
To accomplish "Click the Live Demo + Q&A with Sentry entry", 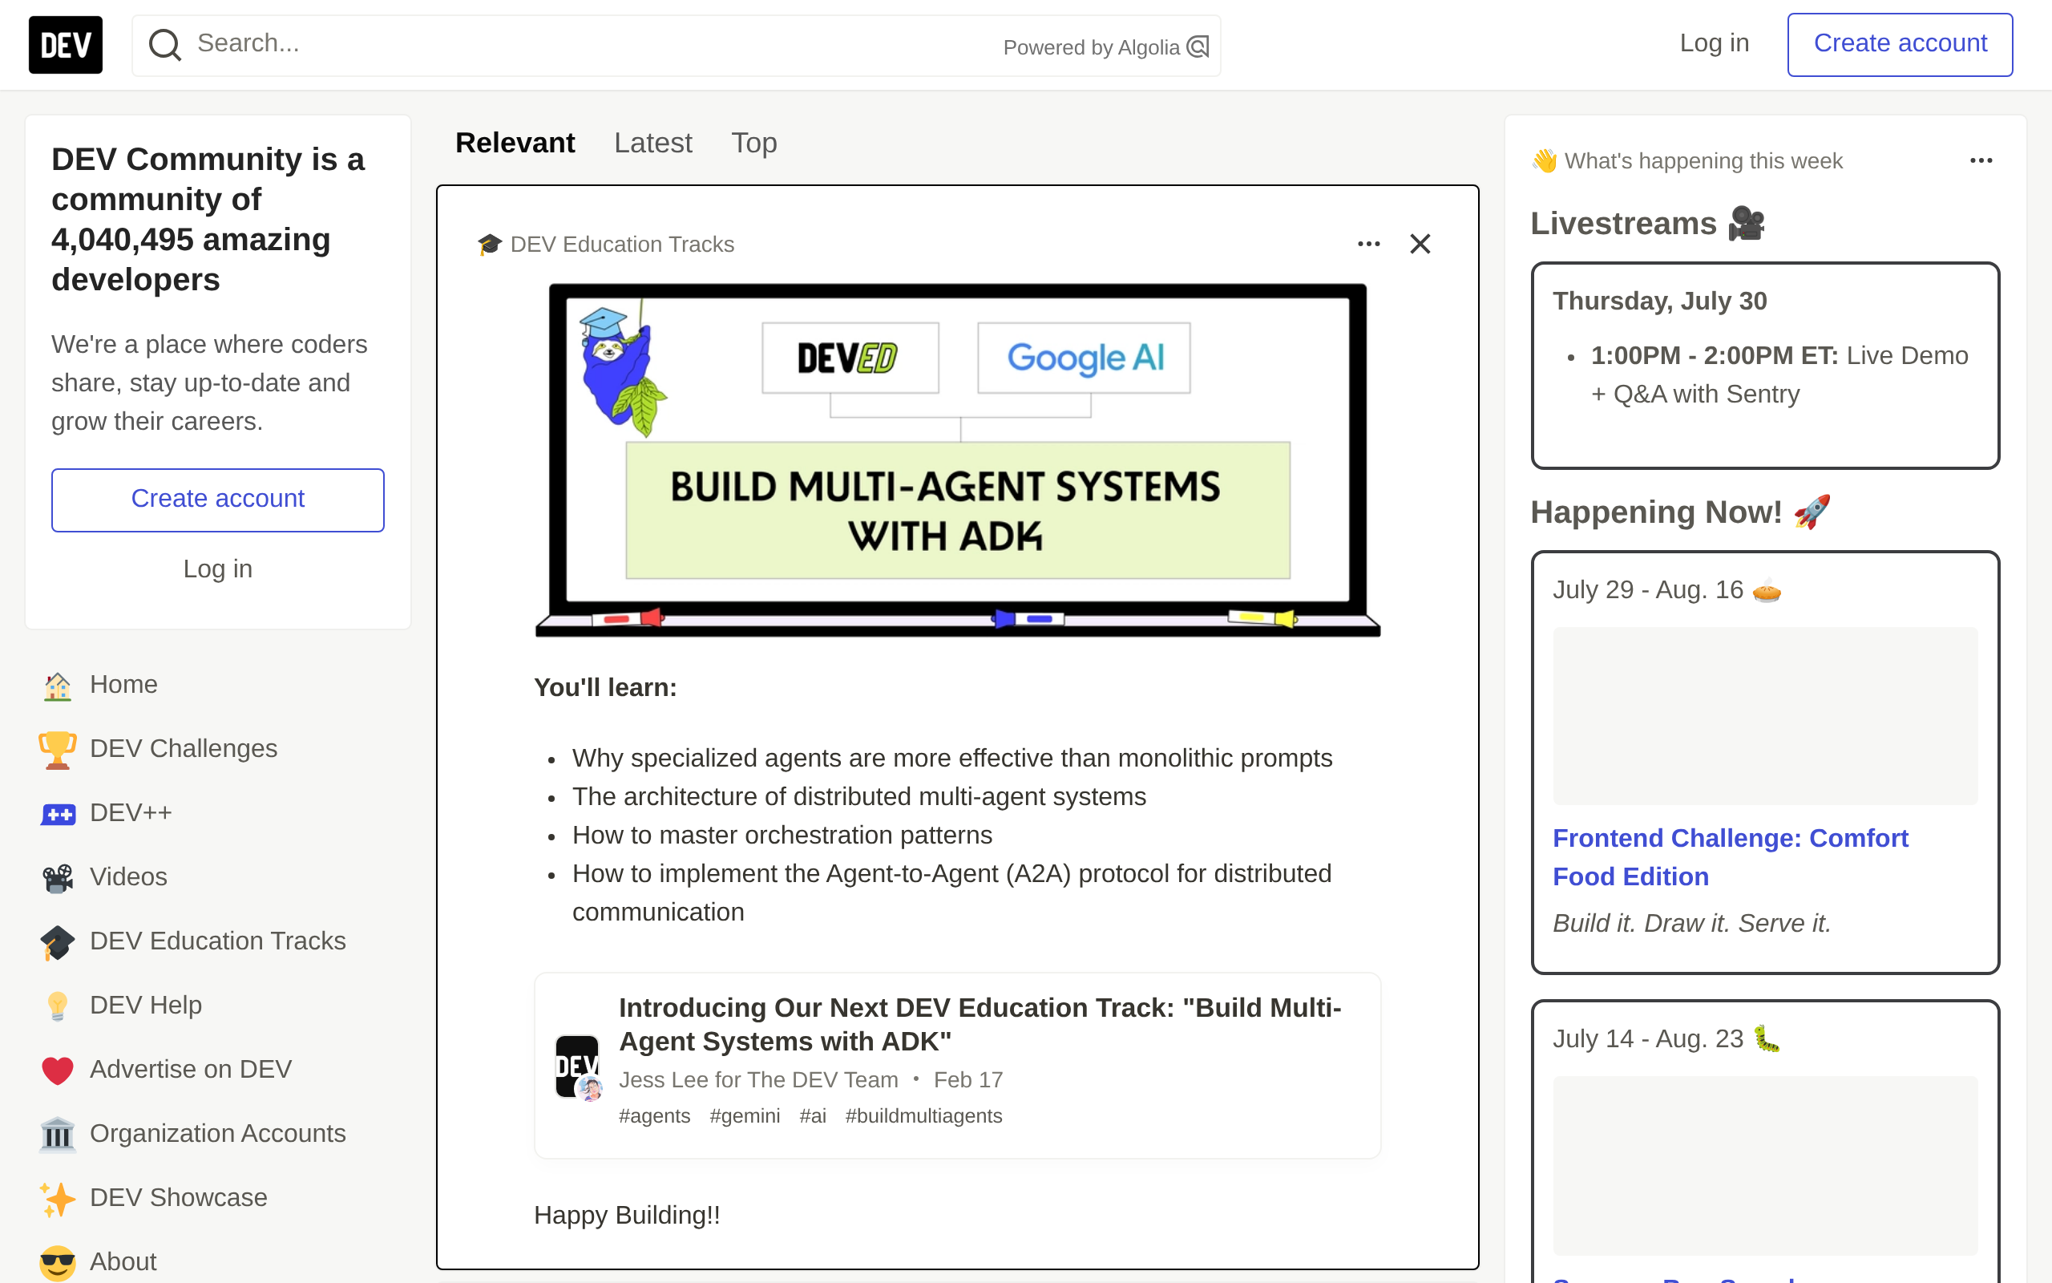I will click(1779, 375).
